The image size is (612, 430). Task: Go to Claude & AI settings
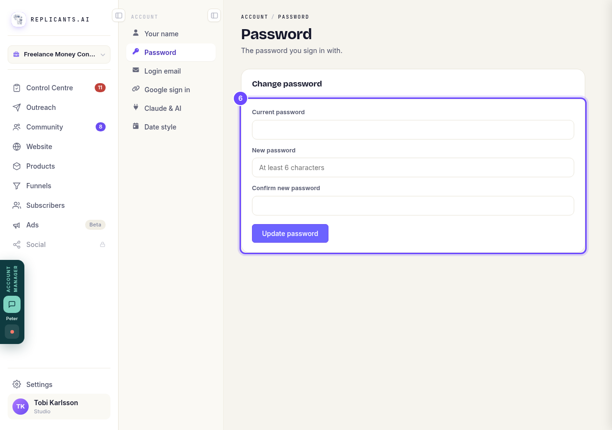(171, 108)
